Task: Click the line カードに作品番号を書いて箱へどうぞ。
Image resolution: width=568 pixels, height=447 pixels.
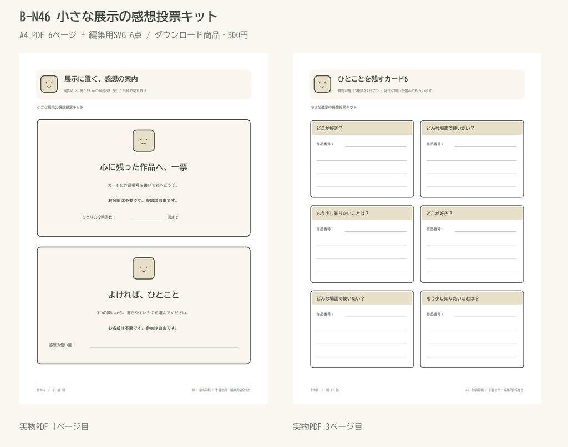Action: 143,185
